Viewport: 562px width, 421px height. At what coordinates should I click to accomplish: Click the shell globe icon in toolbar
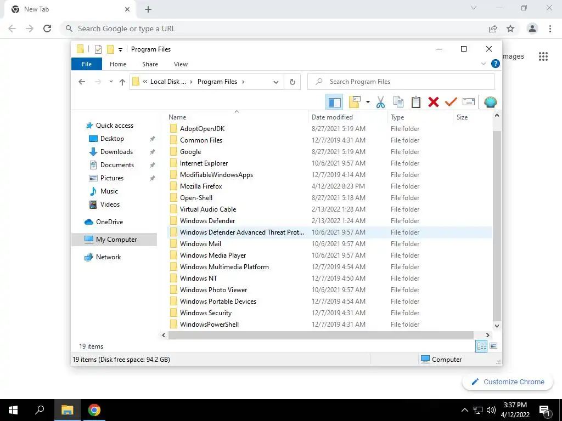pyautogui.click(x=490, y=102)
